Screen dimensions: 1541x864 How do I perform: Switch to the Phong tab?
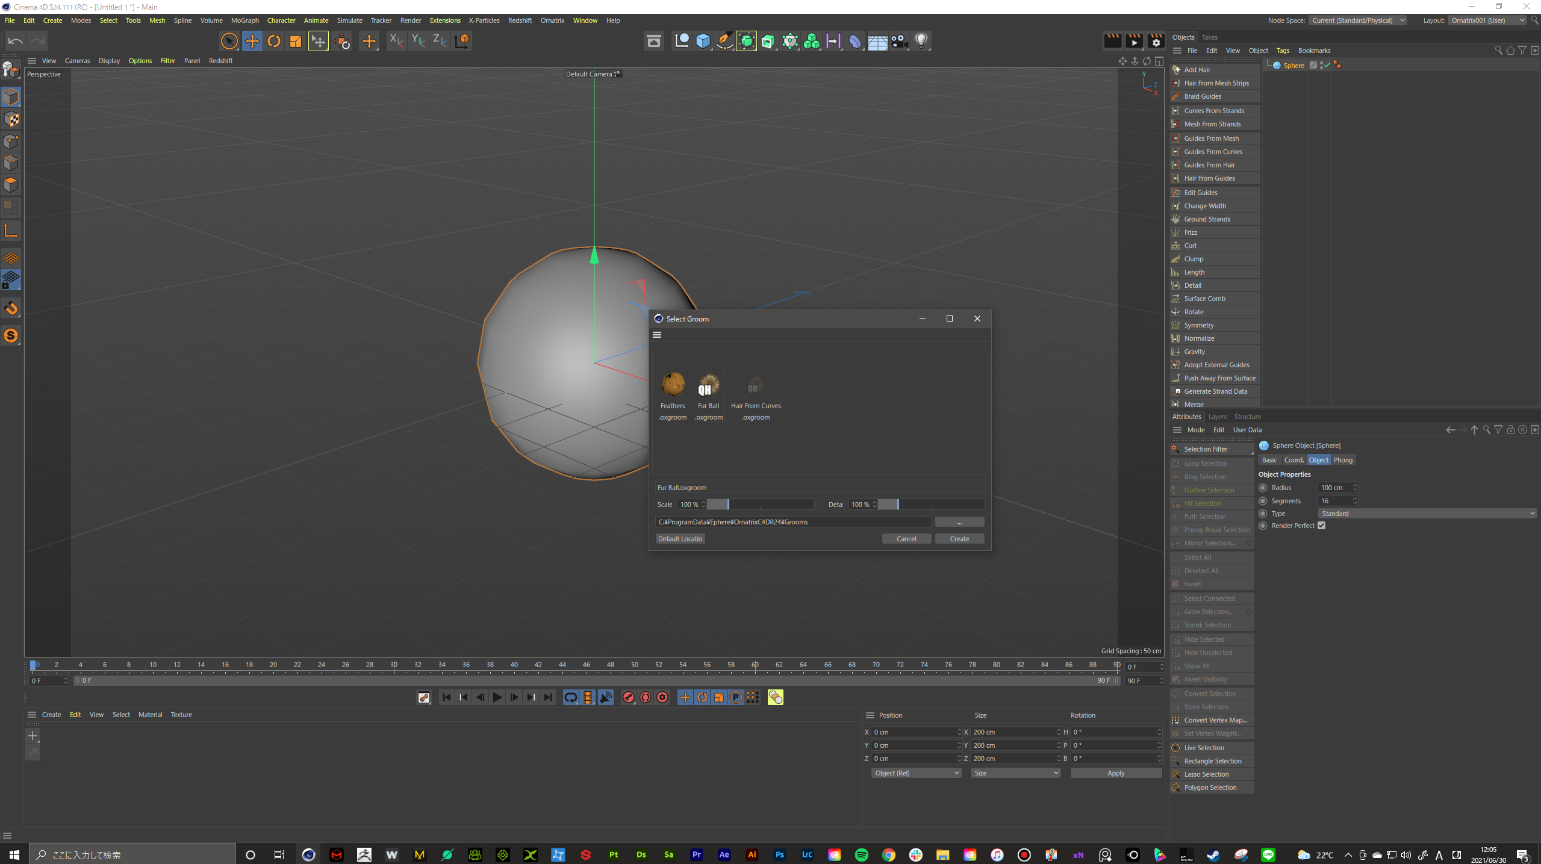click(x=1342, y=460)
